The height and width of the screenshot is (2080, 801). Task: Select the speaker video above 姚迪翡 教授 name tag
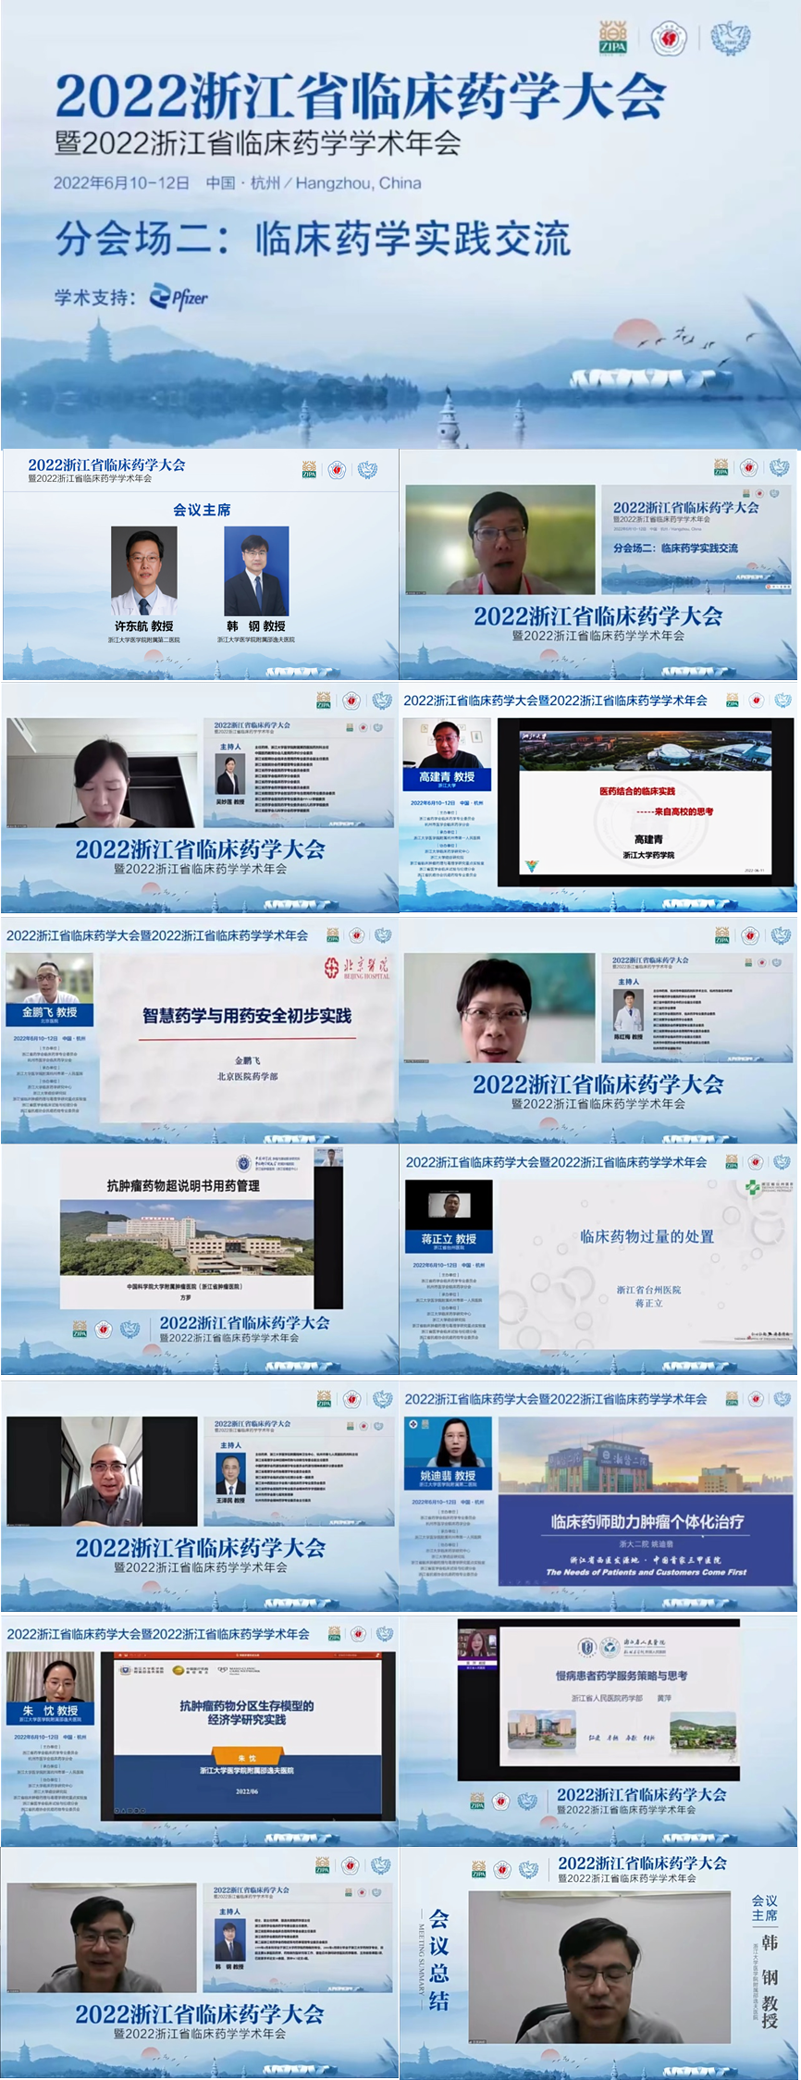click(x=449, y=1442)
